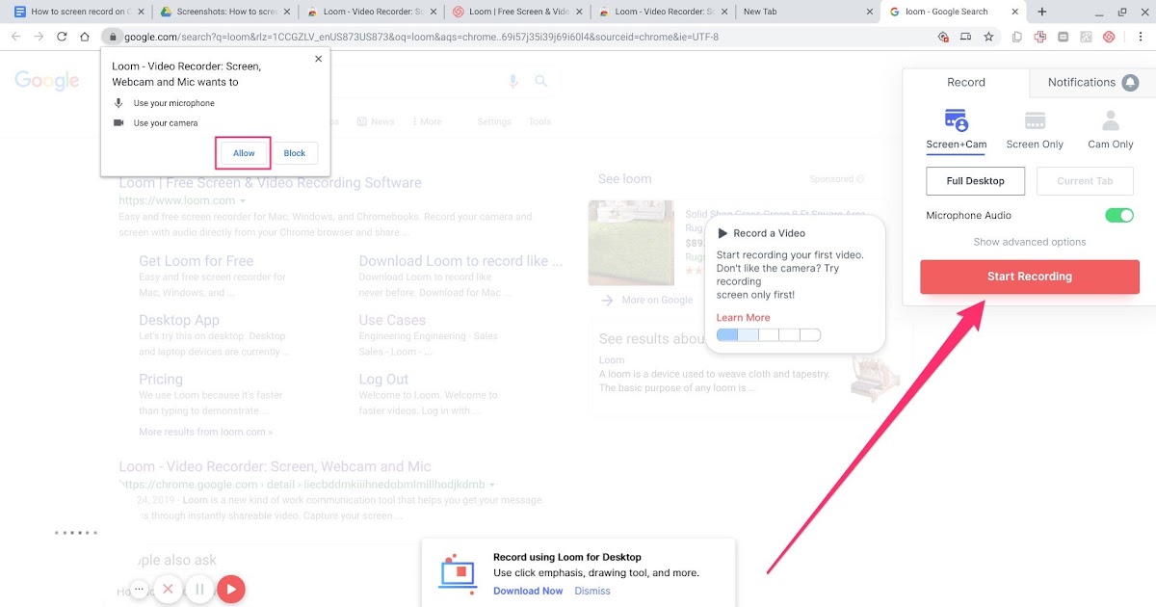Close the Loom permission popup
The image size is (1156, 607).
click(319, 59)
